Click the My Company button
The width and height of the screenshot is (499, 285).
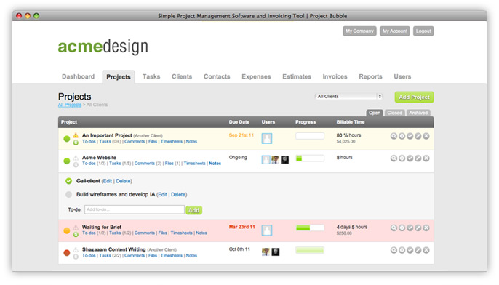pos(359,31)
